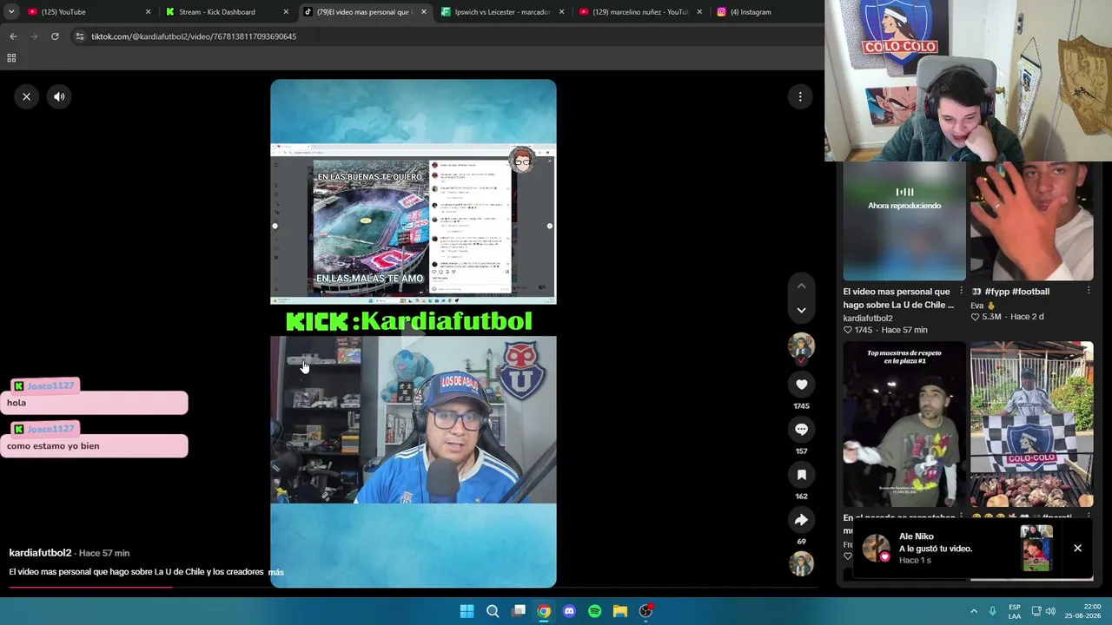This screenshot has width=1112, height=625.
Task: Open the Chrome apps grid shortcut
Action: point(11,58)
